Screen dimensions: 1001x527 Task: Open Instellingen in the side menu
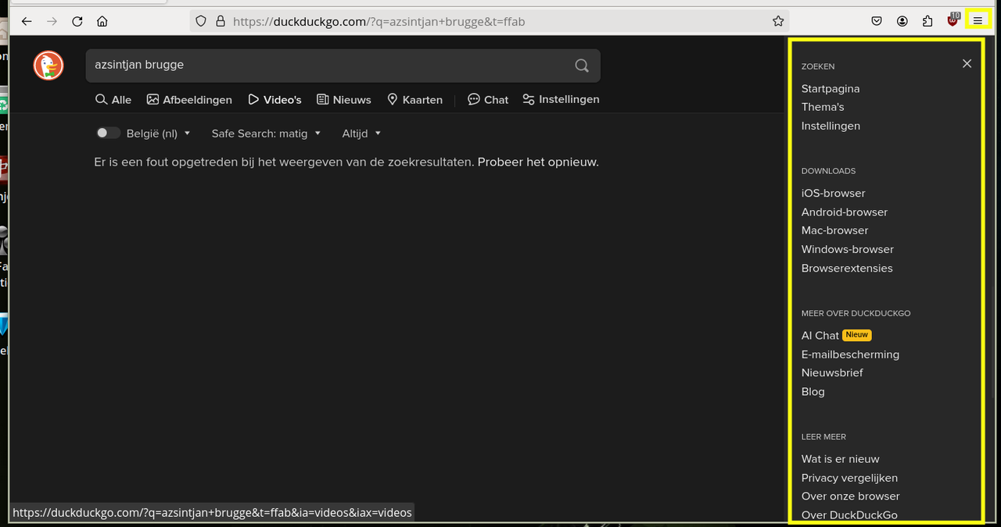tap(831, 126)
